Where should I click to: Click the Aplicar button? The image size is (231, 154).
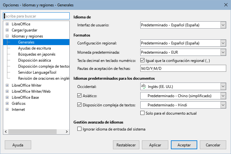[x=155, y=145]
